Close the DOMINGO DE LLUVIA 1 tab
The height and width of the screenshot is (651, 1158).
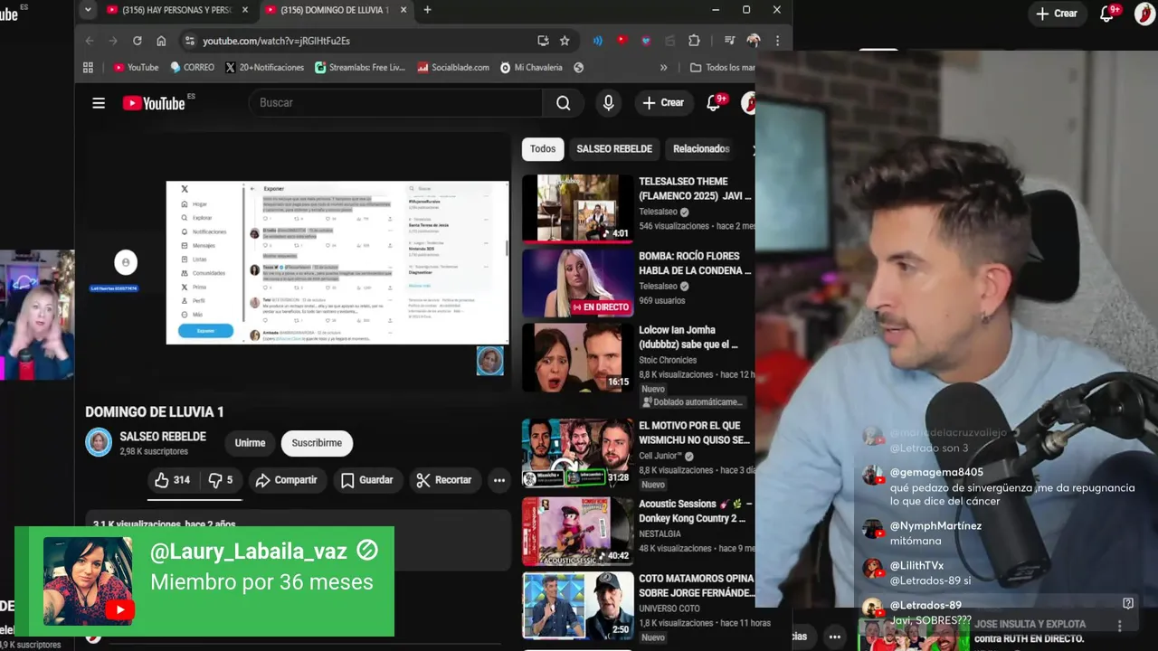[402, 10]
